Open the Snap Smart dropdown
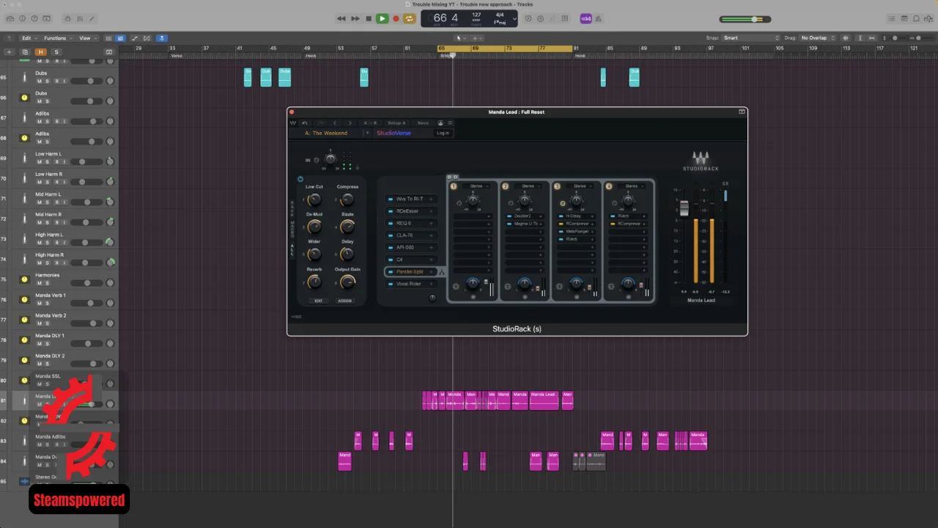The image size is (938, 528). (751, 38)
